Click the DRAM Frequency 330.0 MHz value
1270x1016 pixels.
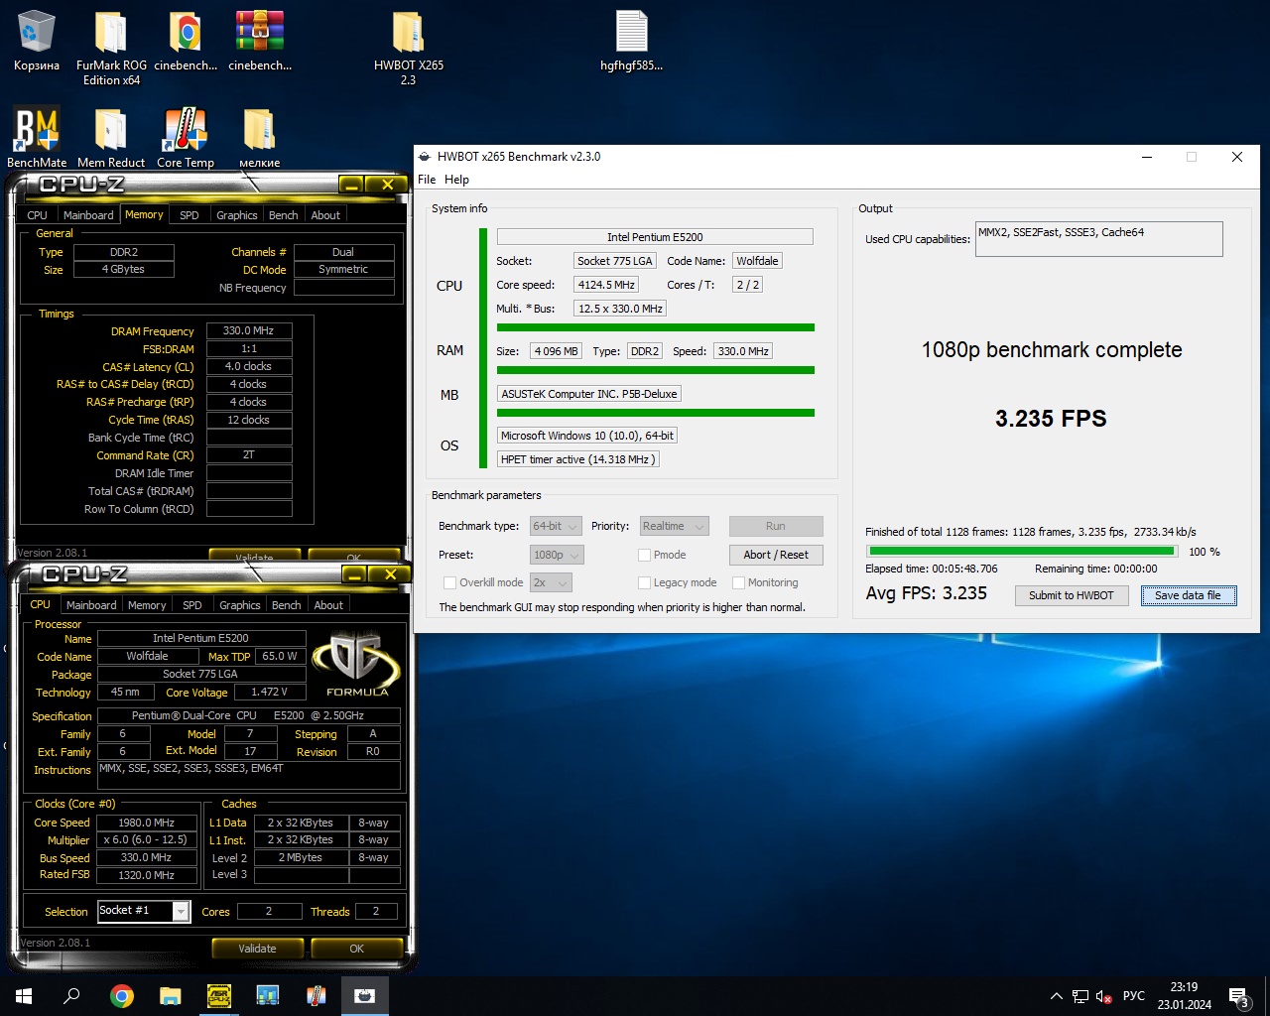pos(249,331)
